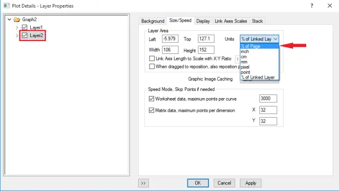This screenshot has height=191, width=339.
Task: Click the help question mark button
Action: [312, 6]
